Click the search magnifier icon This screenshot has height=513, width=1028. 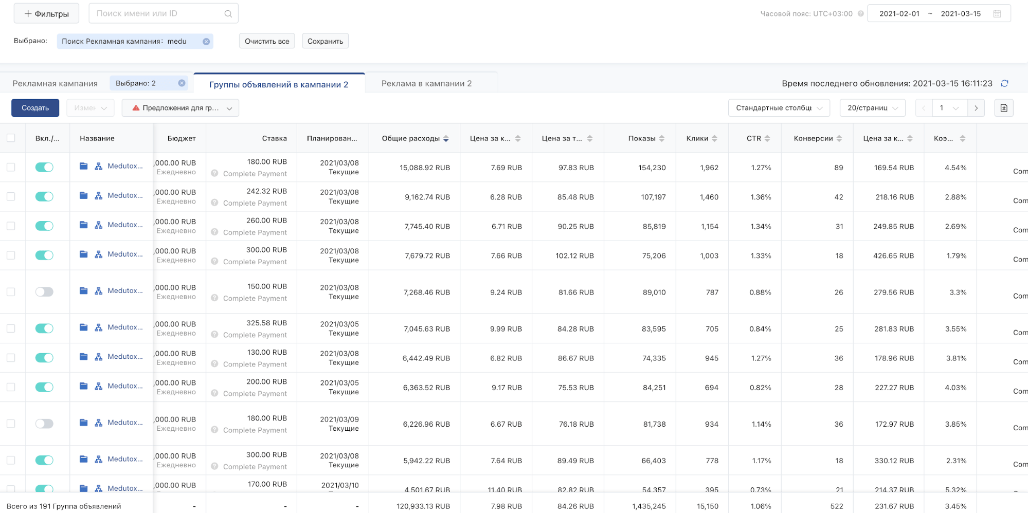click(x=228, y=14)
